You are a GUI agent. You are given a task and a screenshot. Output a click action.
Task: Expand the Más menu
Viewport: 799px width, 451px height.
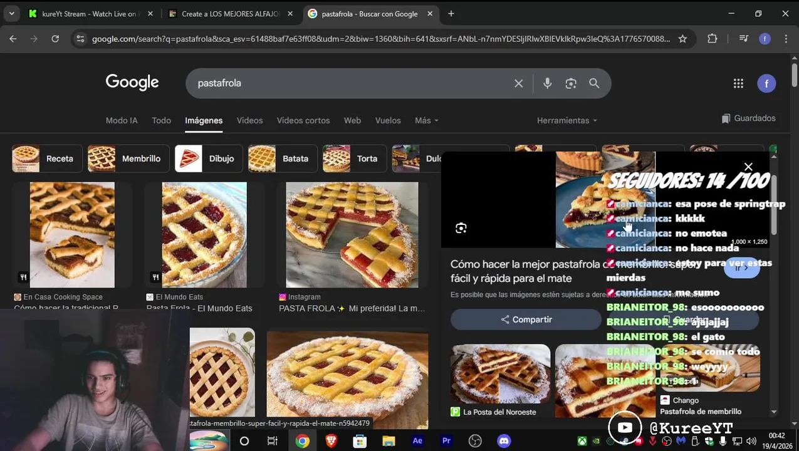pyautogui.click(x=426, y=120)
